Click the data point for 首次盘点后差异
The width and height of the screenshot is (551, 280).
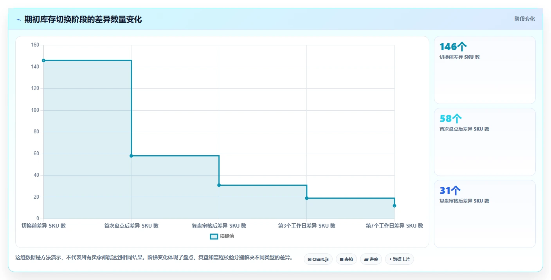coord(131,156)
